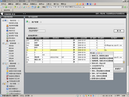Viewport: 129px width, 97px height.
Task: Click the smiley icon for 查看发布版本单据
Action: click(7, 71)
